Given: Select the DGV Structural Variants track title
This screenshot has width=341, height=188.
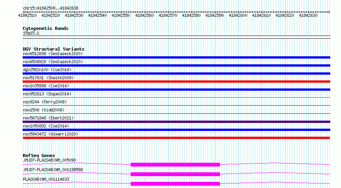Looking at the screenshot, I should [x=54, y=49].
